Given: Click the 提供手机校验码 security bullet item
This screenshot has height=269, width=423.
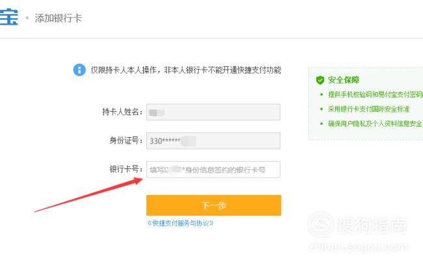Looking at the screenshot, I should point(375,94).
